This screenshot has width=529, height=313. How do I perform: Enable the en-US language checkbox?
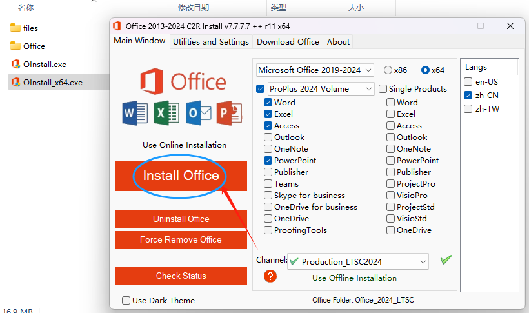(x=468, y=82)
